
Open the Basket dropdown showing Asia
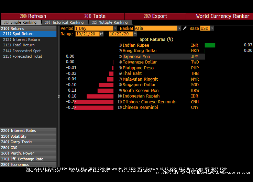tap(179, 29)
